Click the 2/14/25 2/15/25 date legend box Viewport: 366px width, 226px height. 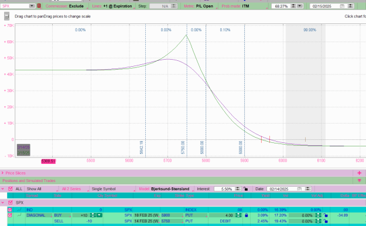click(23, 150)
